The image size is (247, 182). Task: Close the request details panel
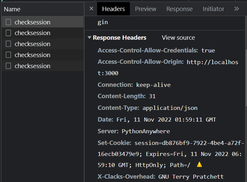tap(91, 8)
